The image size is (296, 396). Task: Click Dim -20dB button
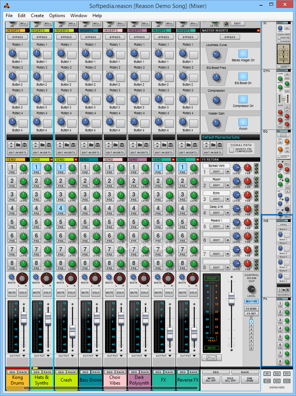(250, 379)
